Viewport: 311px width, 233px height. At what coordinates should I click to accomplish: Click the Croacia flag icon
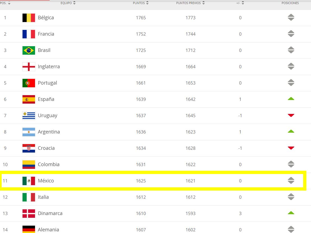pyautogui.click(x=28, y=148)
